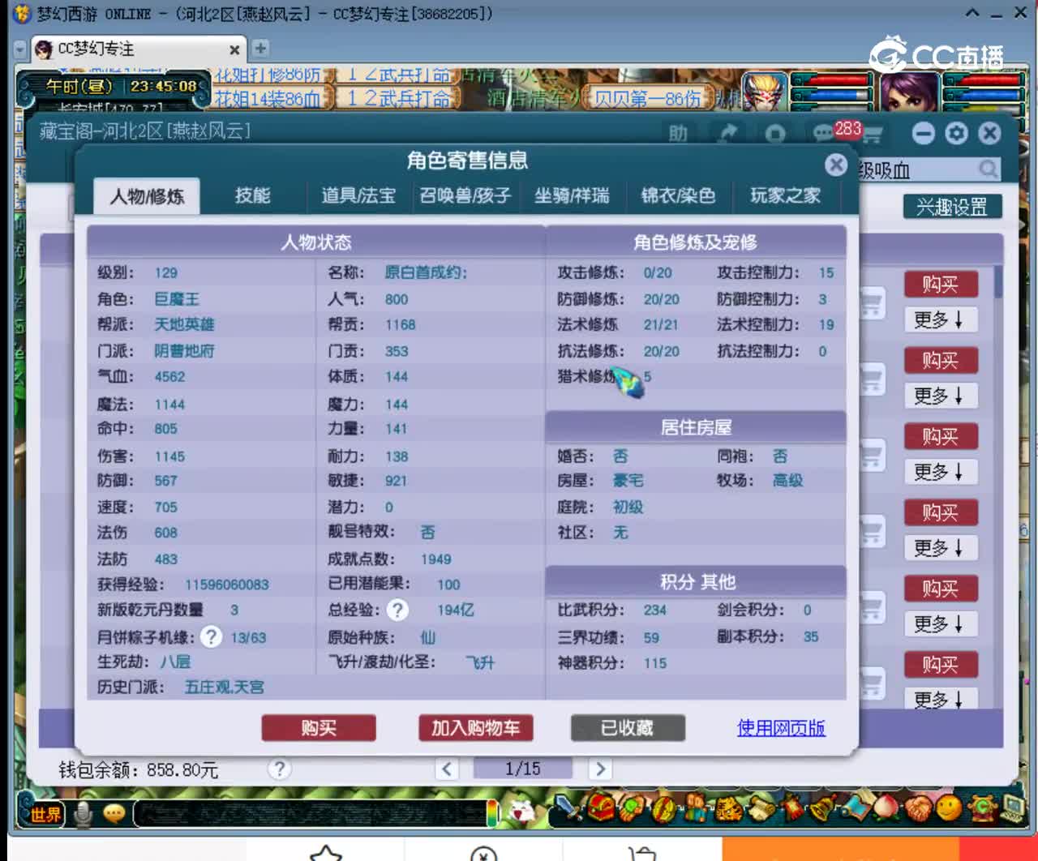Click first 购买 button in background list
This screenshot has width=1038, height=861.
click(941, 285)
